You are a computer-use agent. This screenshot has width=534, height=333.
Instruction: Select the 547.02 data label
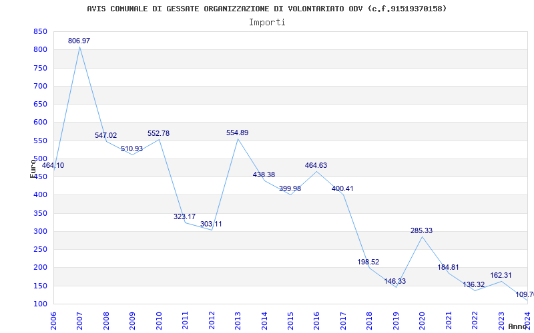pos(105,136)
